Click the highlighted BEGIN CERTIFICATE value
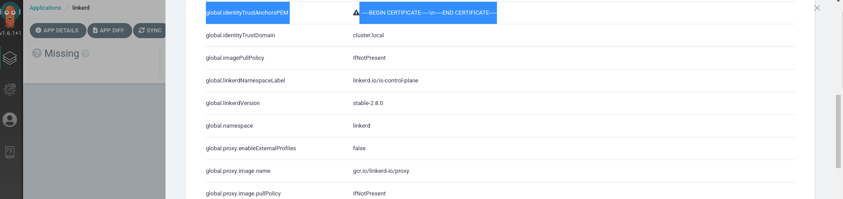Screen dimensions: 843x199 click(428, 13)
